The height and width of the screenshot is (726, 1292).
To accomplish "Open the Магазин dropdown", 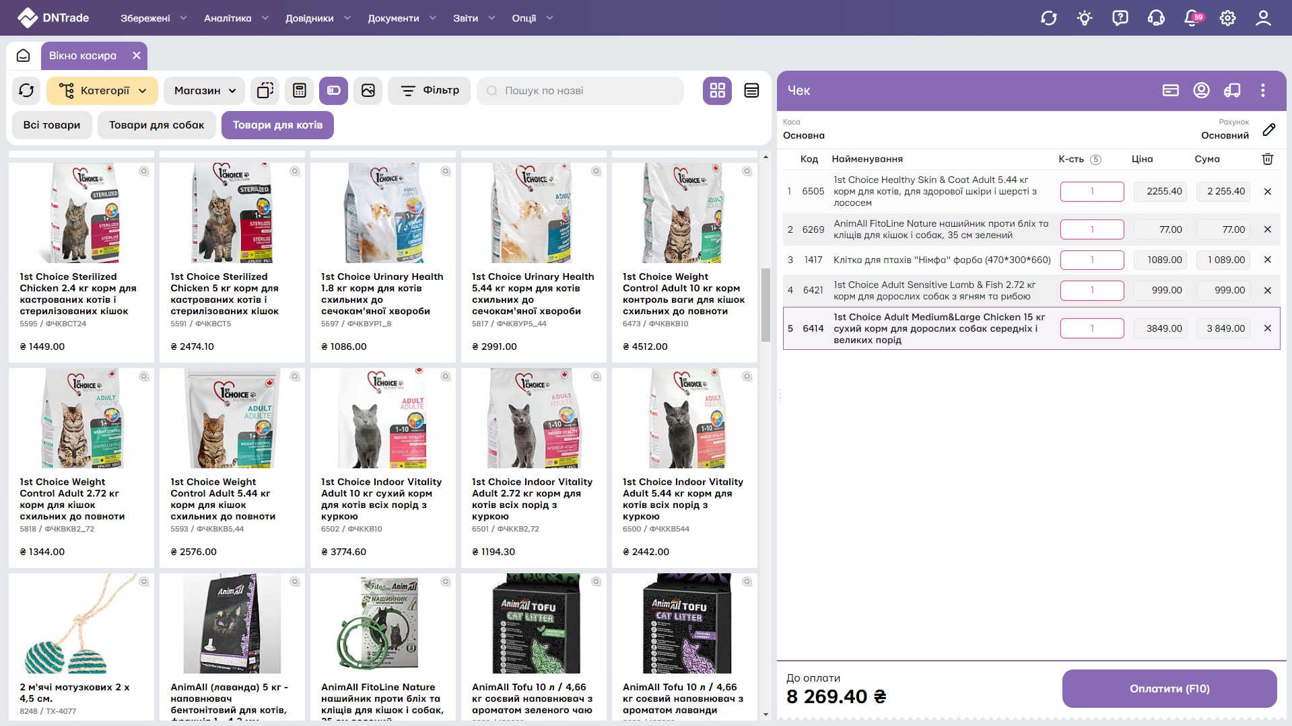I will point(205,90).
